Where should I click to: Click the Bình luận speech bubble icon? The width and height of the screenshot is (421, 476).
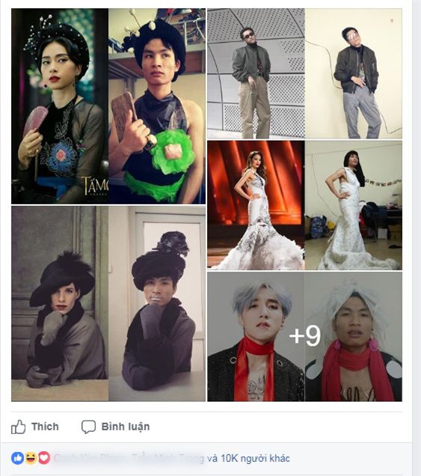click(88, 427)
